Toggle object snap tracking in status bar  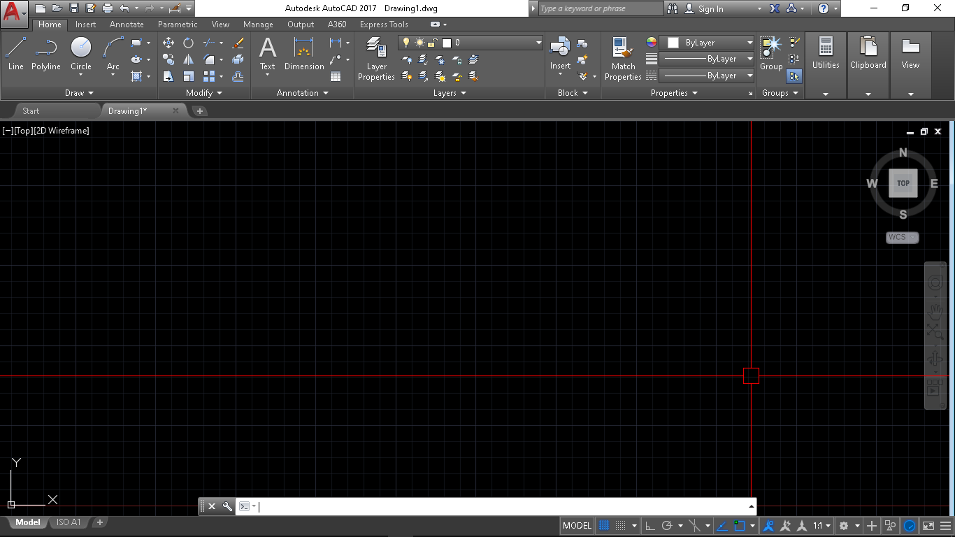722,526
